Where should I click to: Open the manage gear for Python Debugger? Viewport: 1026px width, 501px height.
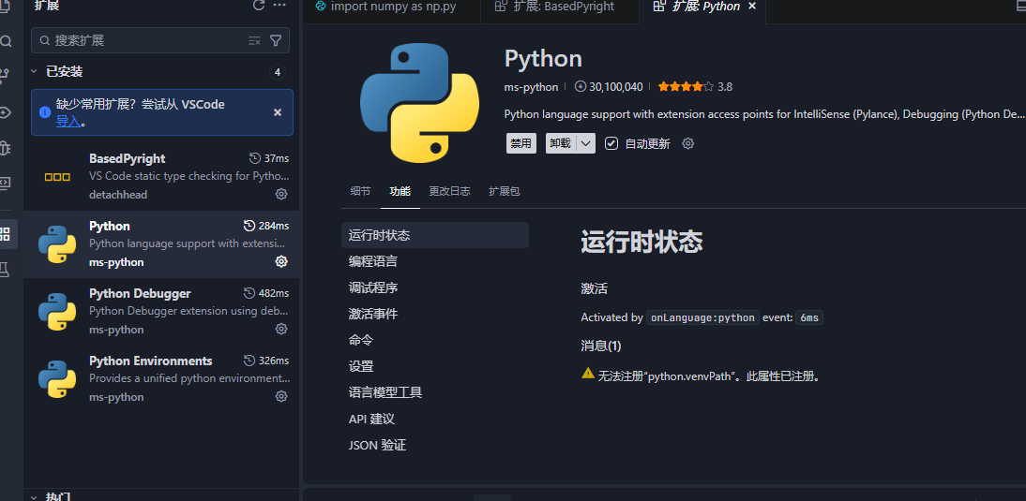[281, 329]
